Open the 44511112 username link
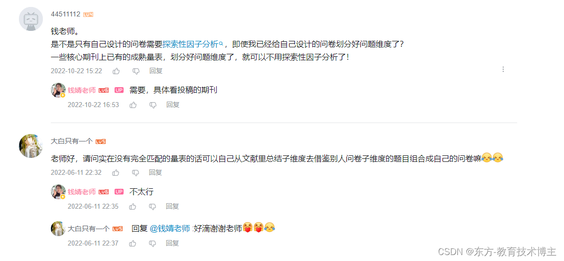This screenshot has height=261, width=564. (65, 14)
